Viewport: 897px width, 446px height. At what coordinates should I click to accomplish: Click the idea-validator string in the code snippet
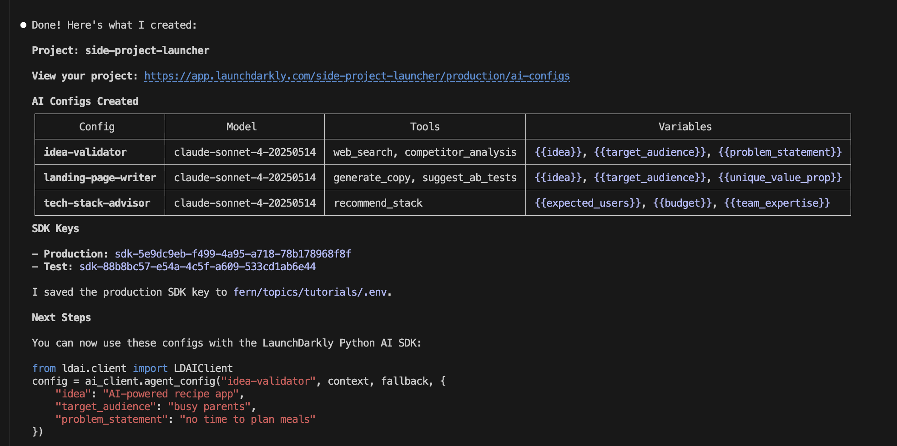[x=269, y=381]
